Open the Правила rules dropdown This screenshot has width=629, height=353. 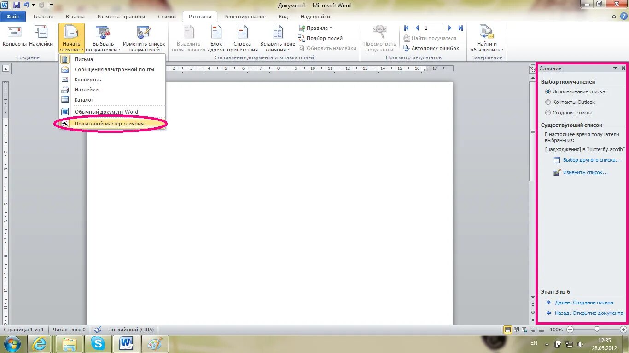point(315,28)
